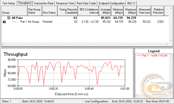Image resolution: width=174 pixels, height=104 pixels.
Task: Go to the Raw Data Totals tab
Action: click(x=86, y=3)
